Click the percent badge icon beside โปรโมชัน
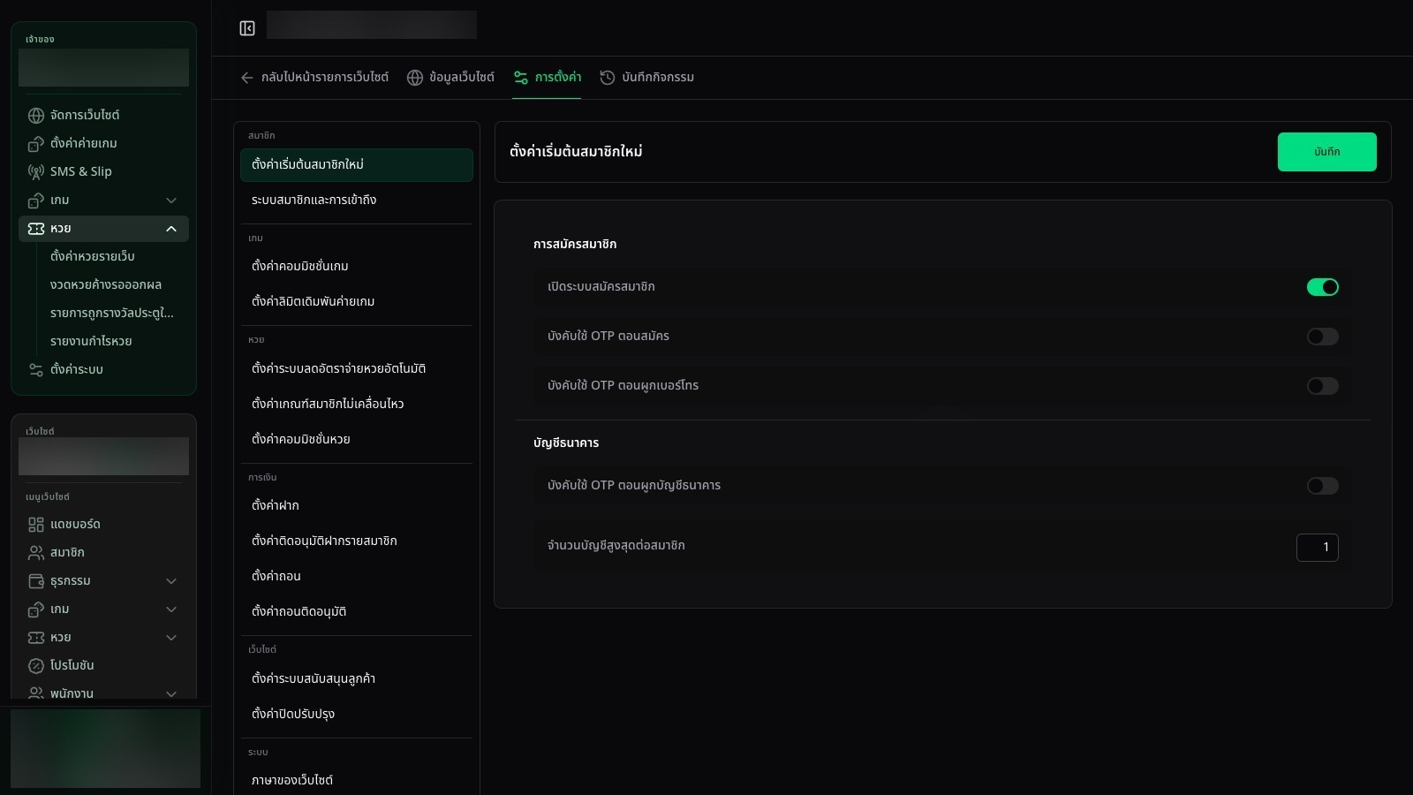 36,666
